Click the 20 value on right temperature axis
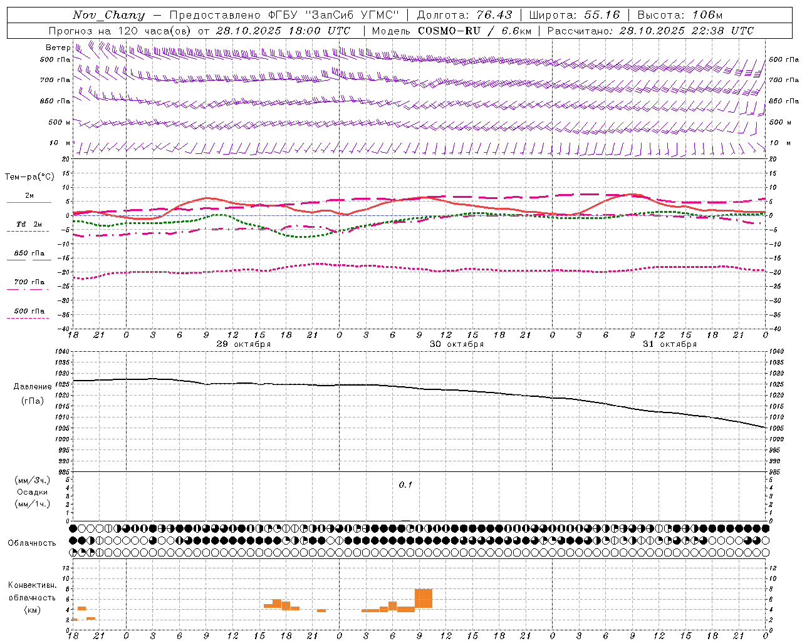Screen dimensions: 802x641 point(773,160)
